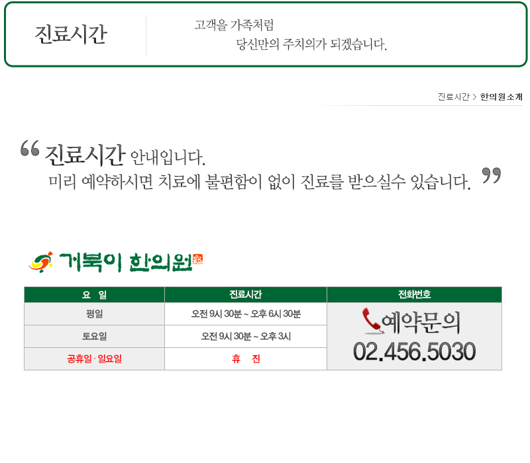Select the 요 일 table header
This screenshot has height=463, width=530.
point(94,294)
